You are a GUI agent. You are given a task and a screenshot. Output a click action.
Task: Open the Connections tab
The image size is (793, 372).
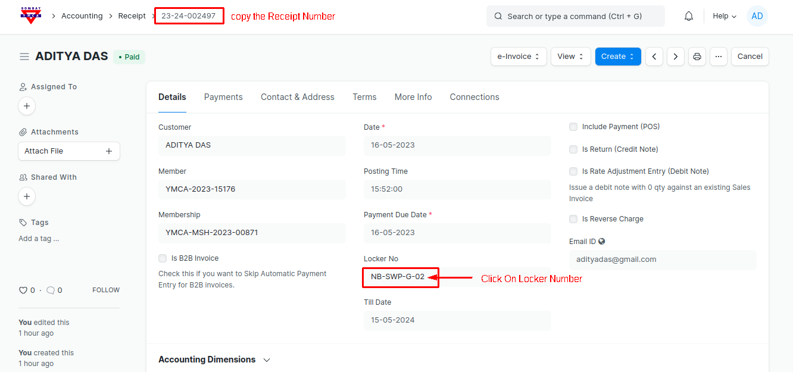click(x=474, y=97)
